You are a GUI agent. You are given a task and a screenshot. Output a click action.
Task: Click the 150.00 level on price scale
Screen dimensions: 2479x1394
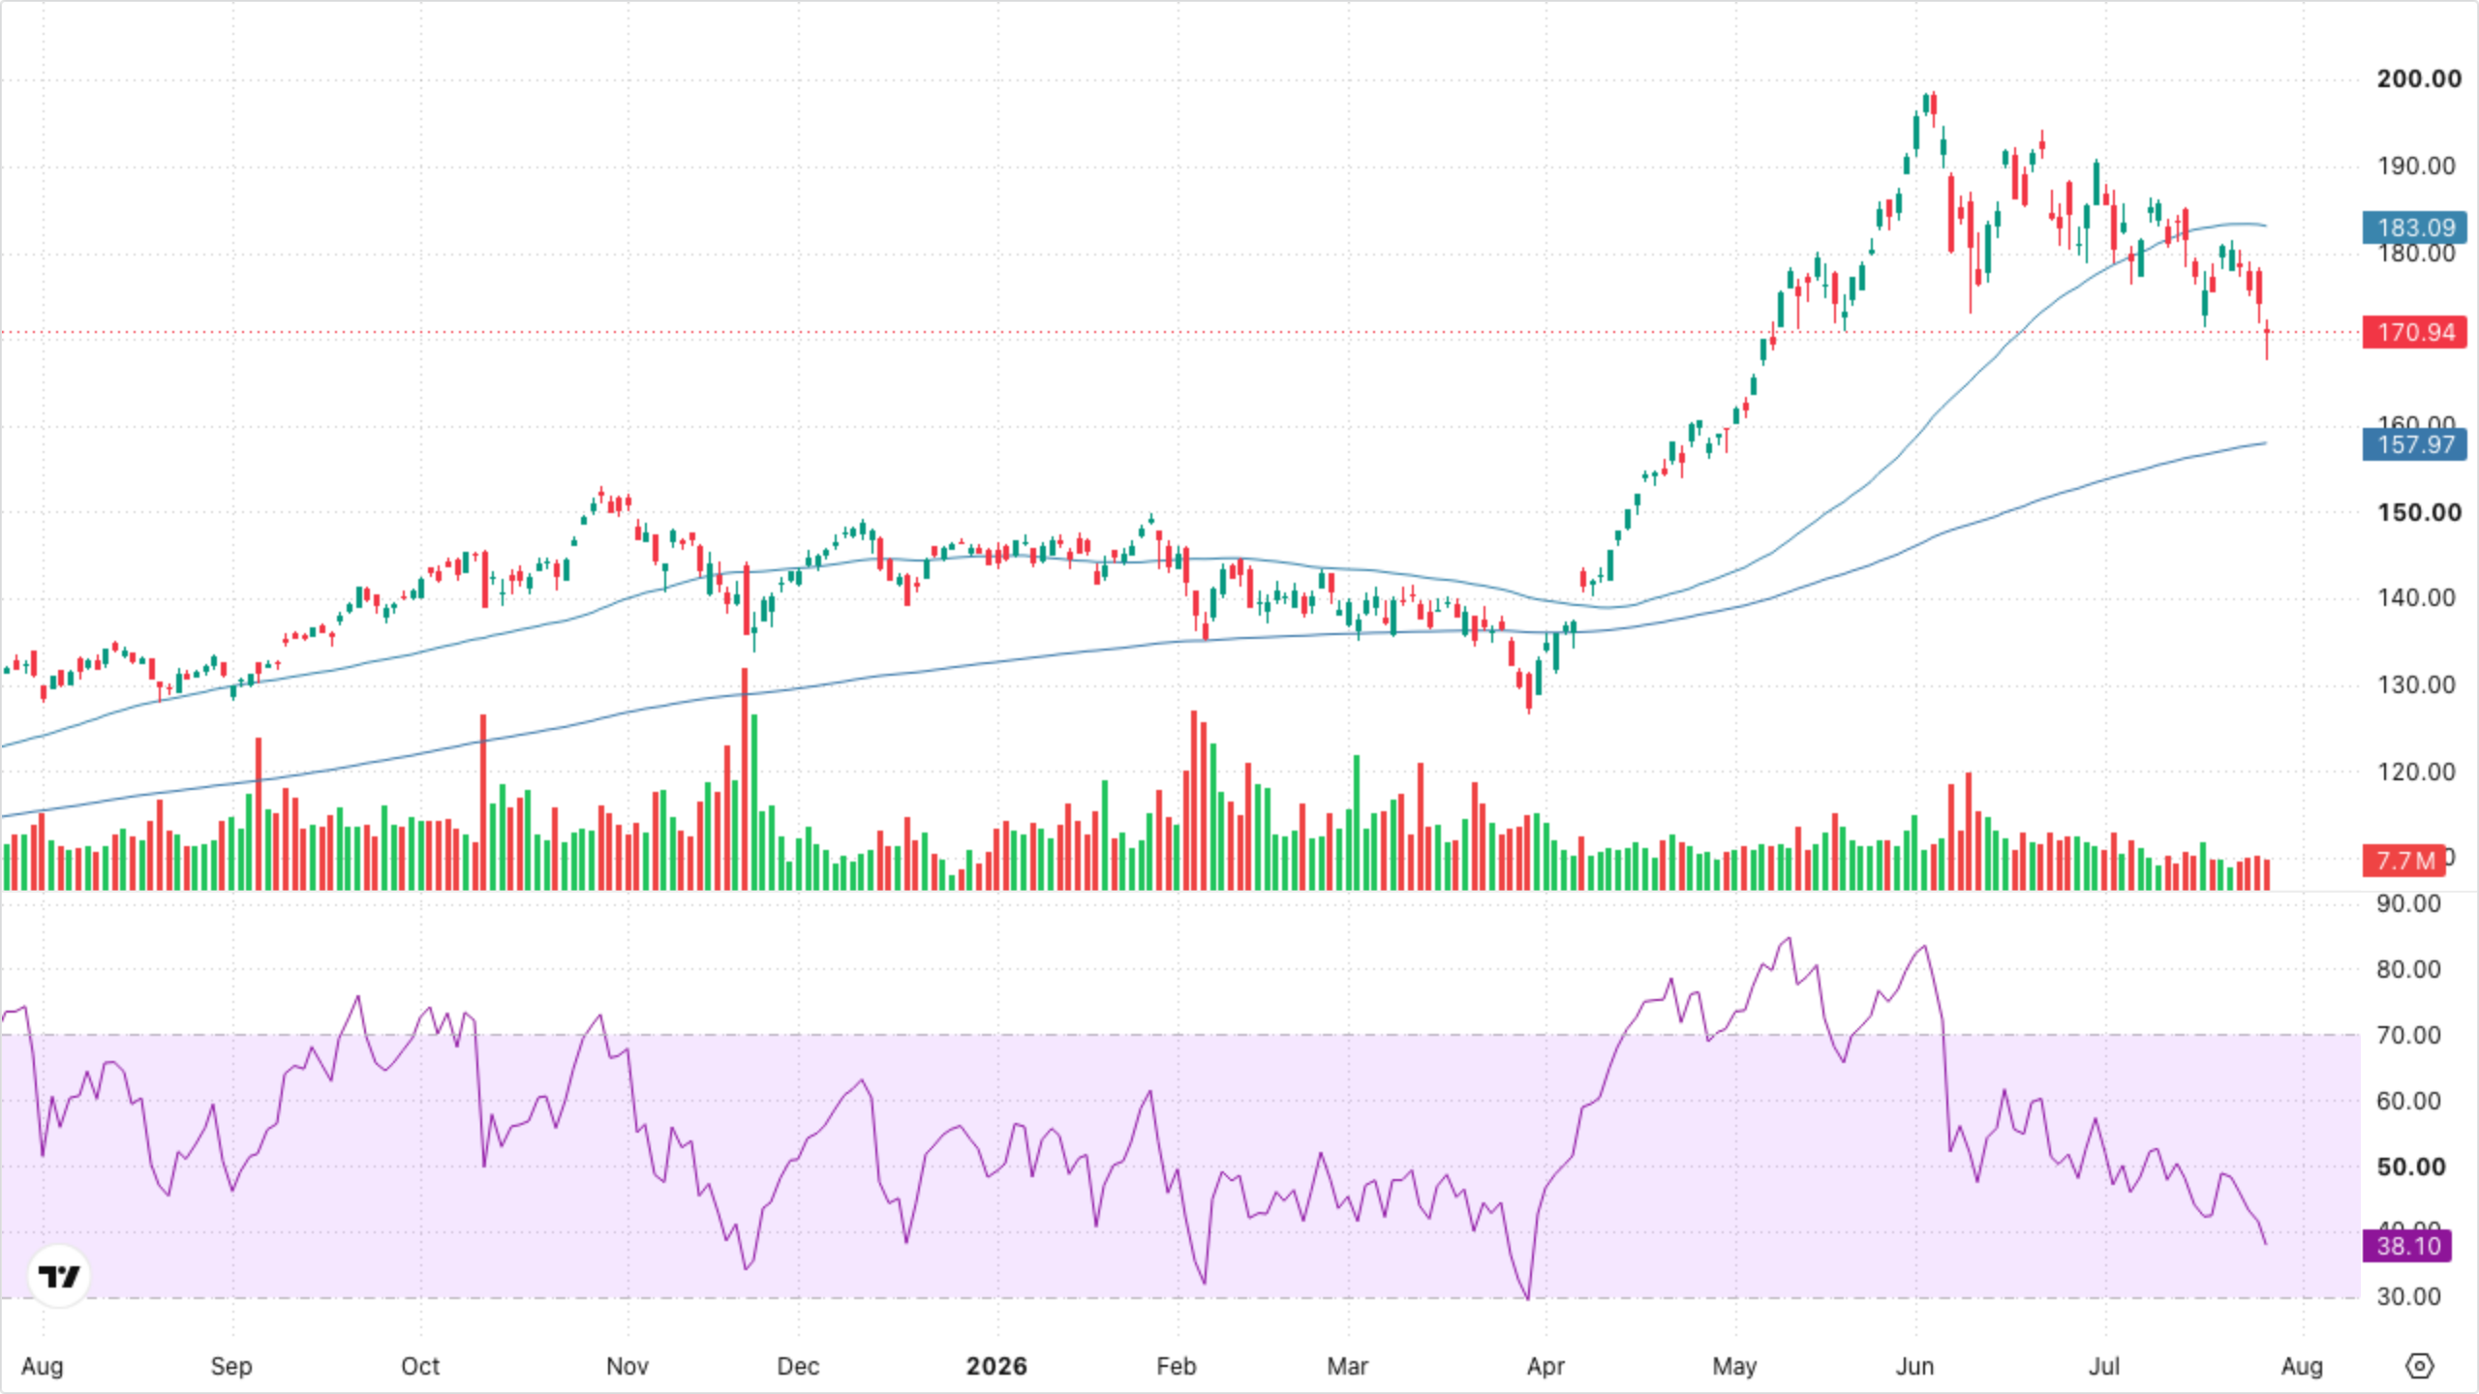click(2419, 512)
